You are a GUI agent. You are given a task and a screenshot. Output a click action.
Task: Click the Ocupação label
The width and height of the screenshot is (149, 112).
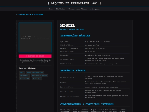[x=65, y=55]
